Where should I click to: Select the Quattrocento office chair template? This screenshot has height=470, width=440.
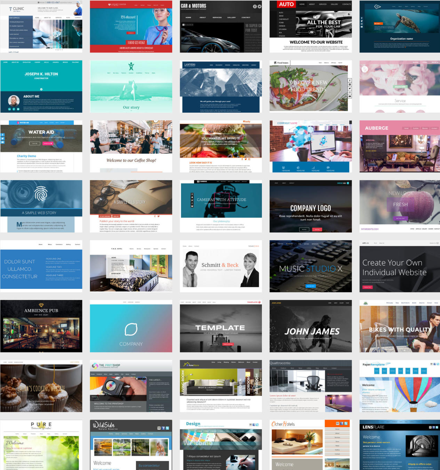[311, 386]
